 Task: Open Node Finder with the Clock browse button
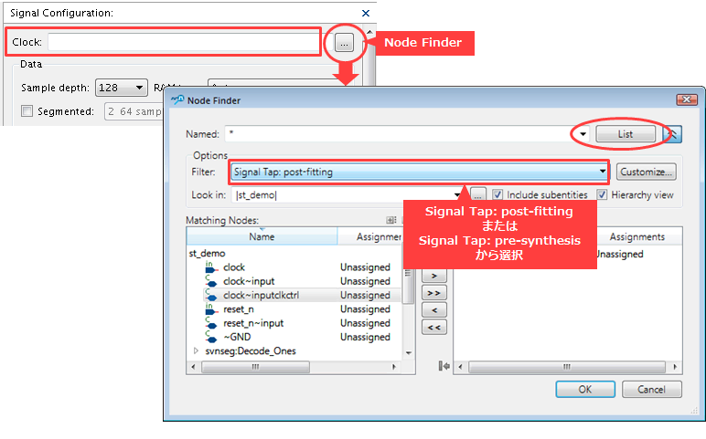click(x=344, y=42)
